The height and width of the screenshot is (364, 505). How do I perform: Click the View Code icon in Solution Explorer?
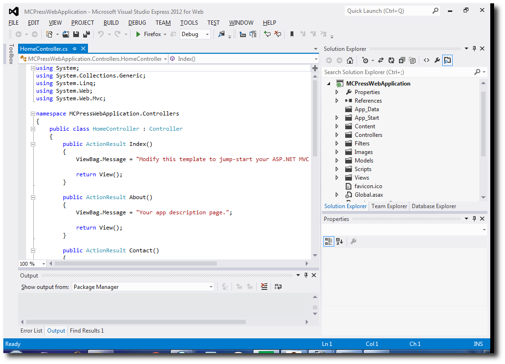pos(427,60)
